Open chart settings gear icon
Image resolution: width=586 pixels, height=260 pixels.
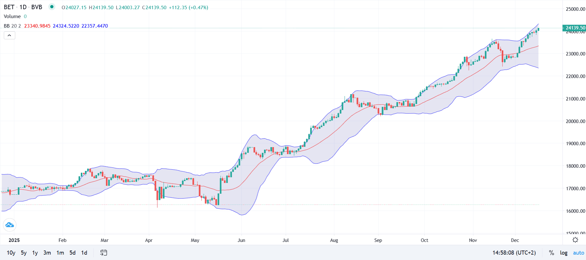[x=575, y=240]
